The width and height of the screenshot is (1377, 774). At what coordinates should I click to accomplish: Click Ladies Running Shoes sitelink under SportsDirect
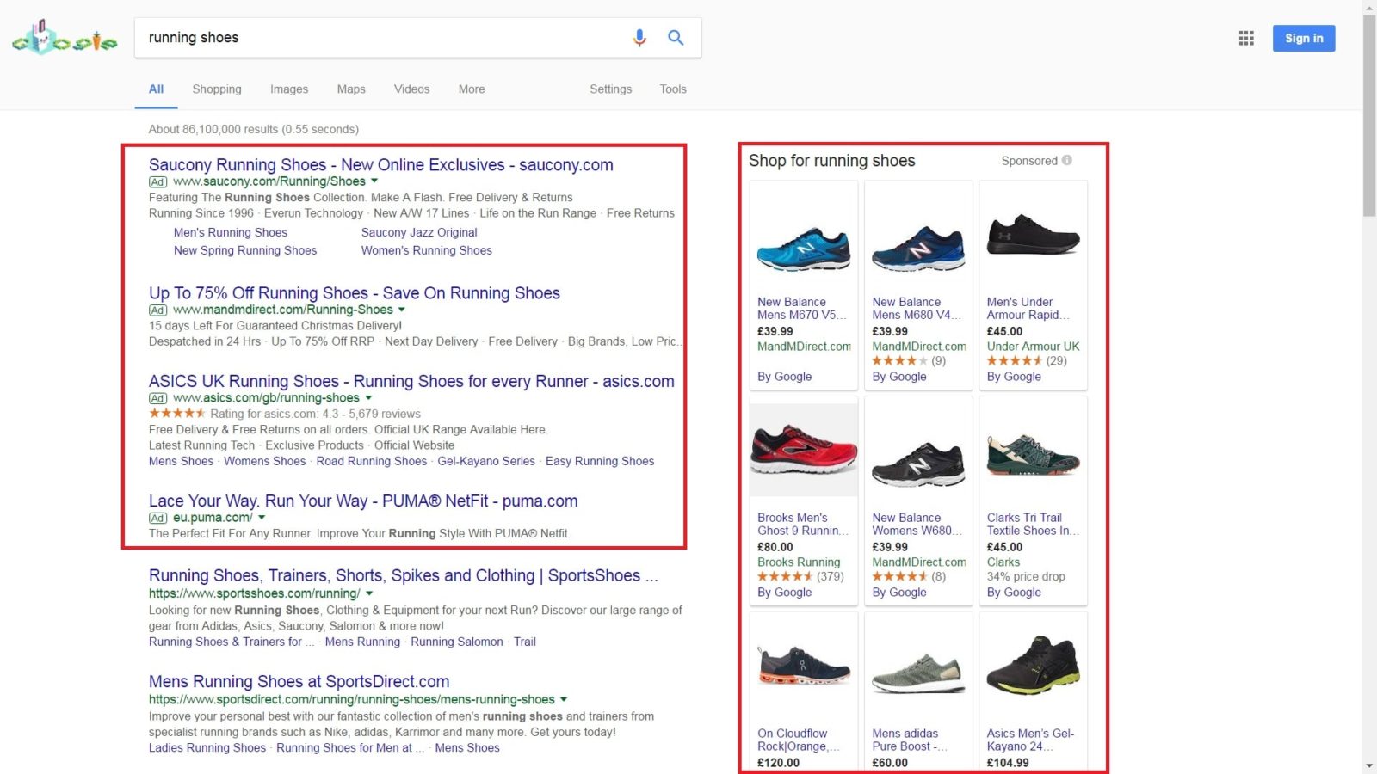tap(207, 747)
